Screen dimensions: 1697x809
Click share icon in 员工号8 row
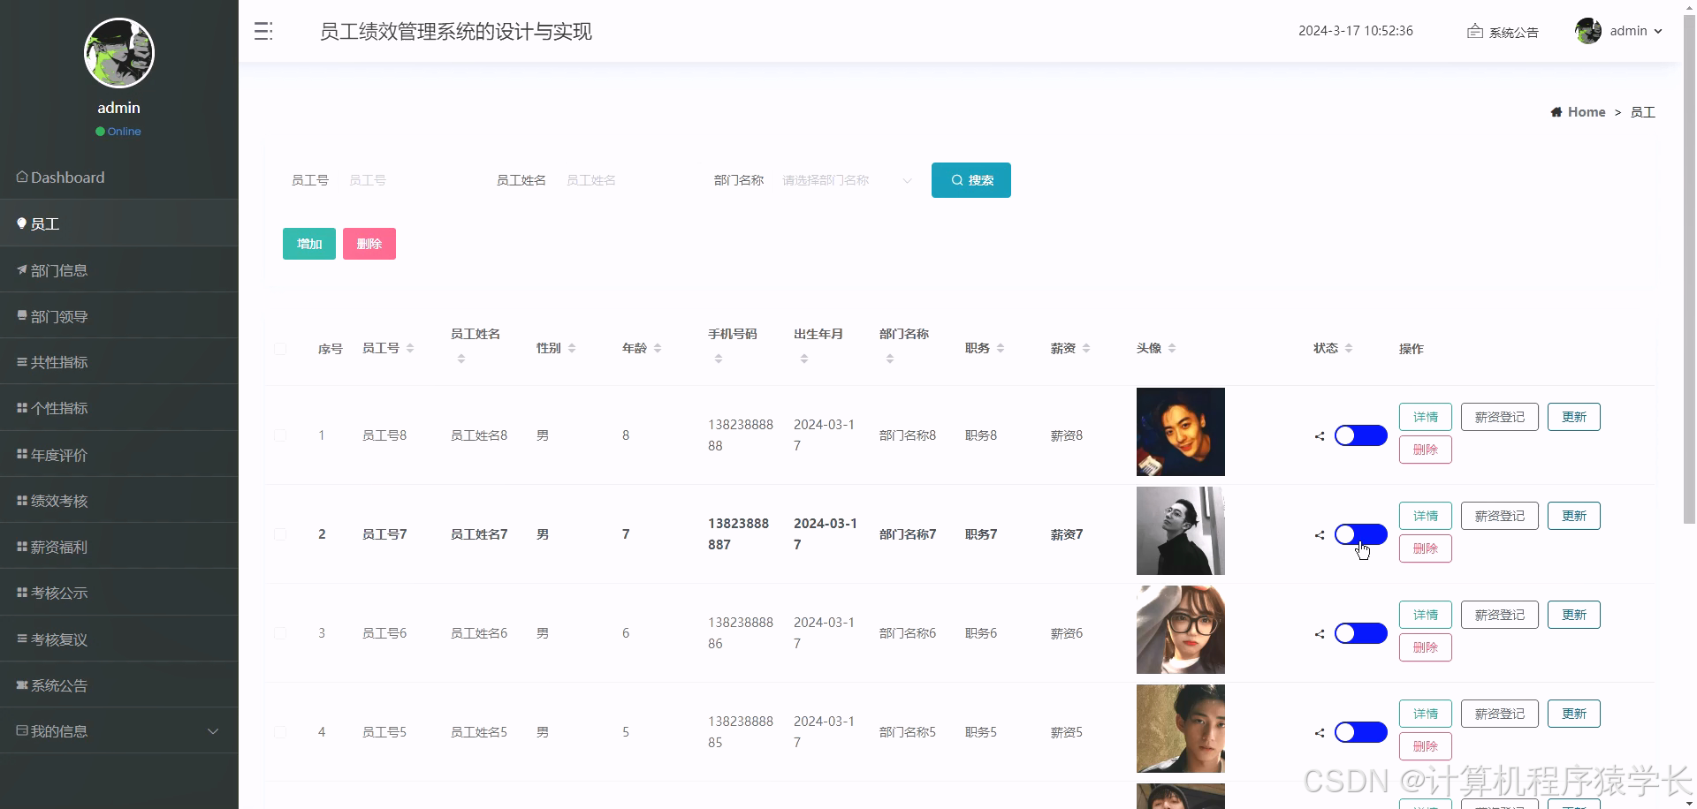1320,436
